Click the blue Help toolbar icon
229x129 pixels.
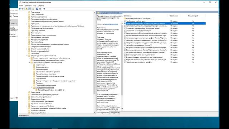[37, 9]
